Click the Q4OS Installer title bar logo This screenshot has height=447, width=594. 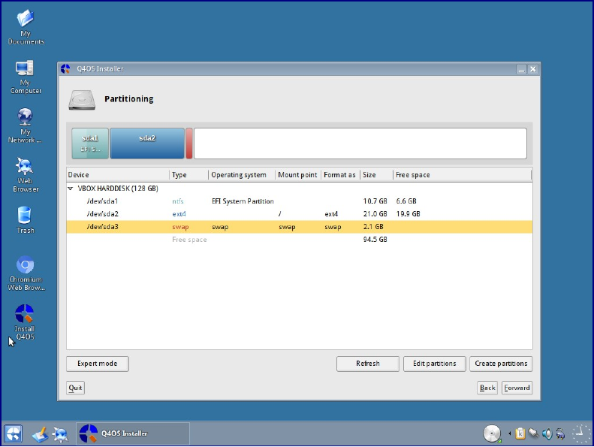pos(65,69)
